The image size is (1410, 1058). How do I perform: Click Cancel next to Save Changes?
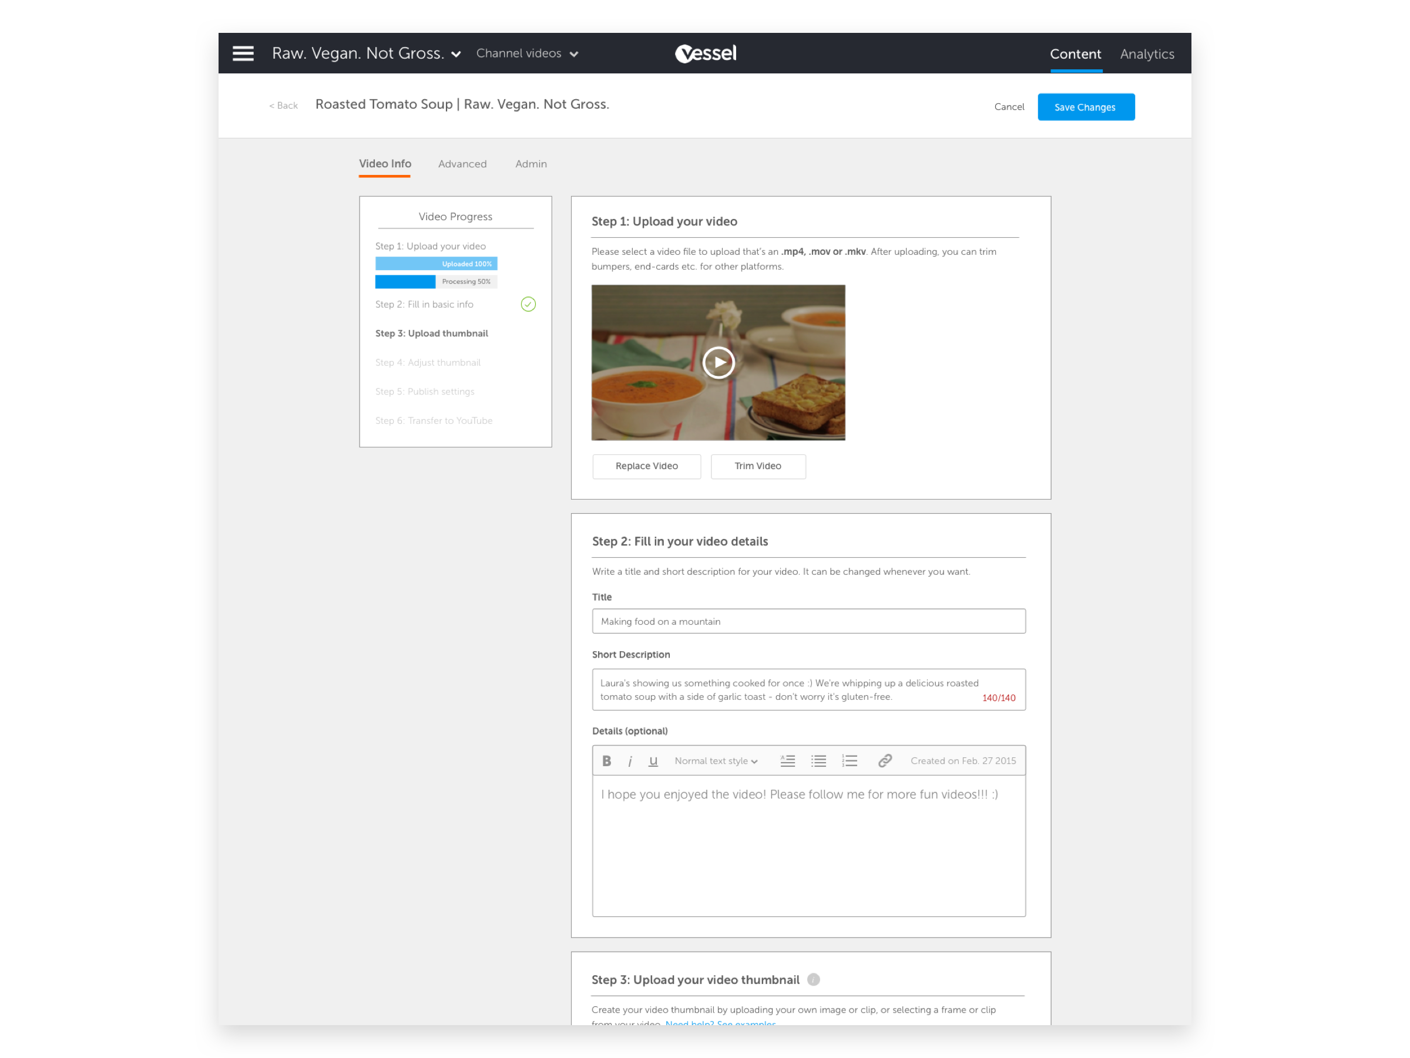click(1009, 107)
